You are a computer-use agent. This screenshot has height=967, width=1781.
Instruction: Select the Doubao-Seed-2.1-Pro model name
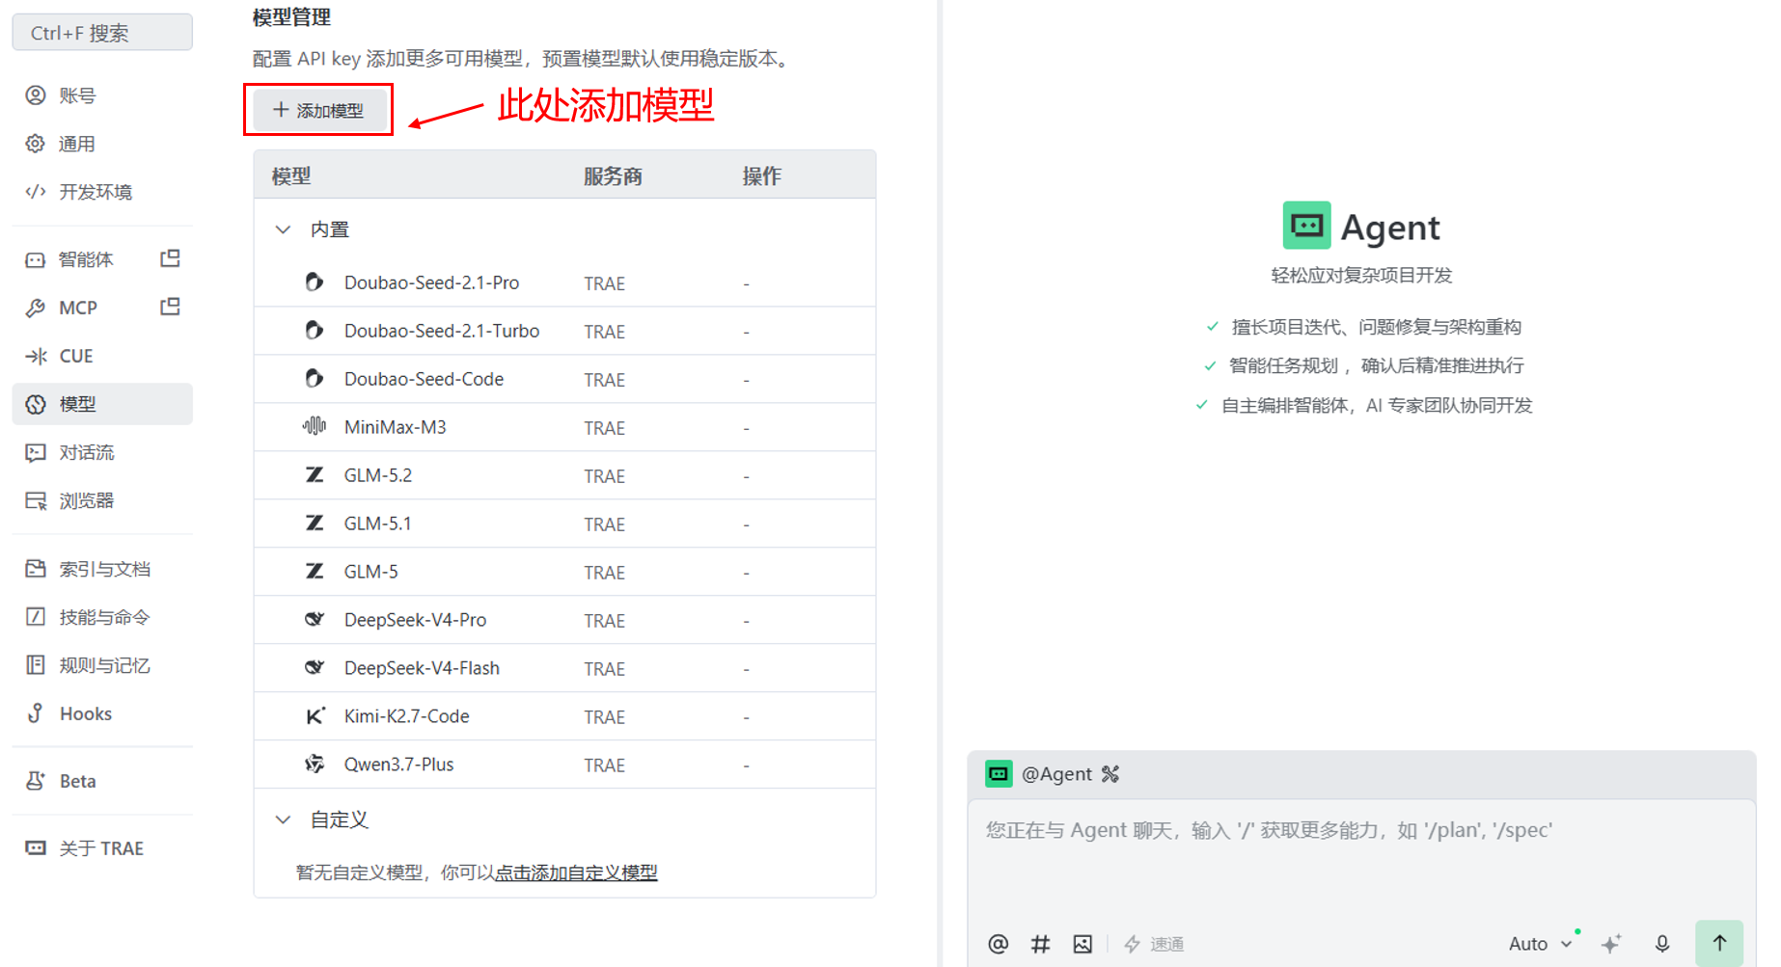(431, 282)
